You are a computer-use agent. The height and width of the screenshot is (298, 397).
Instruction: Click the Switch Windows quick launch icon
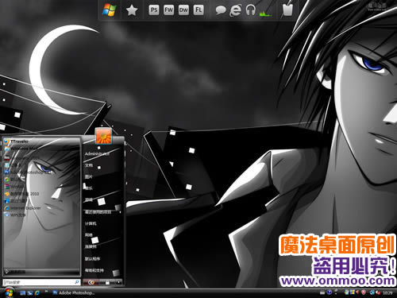(x=30, y=293)
